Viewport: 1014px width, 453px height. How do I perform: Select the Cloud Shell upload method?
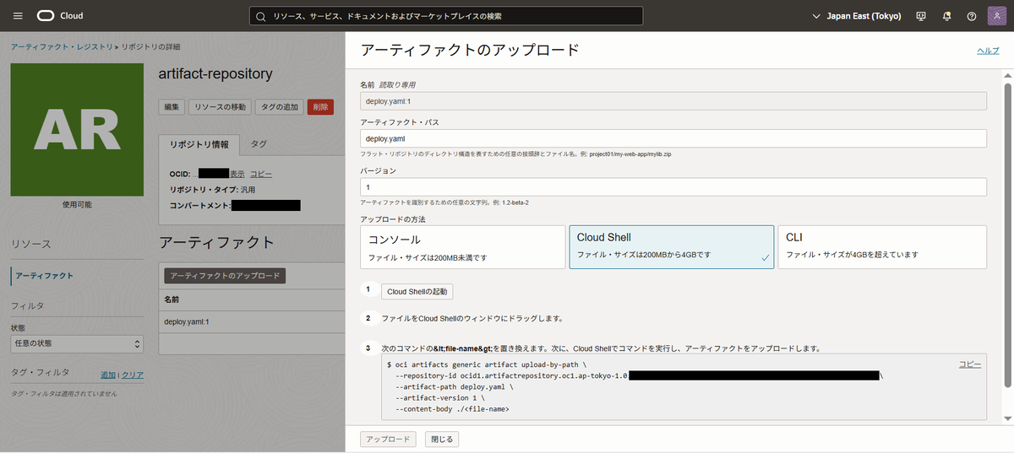(672, 246)
